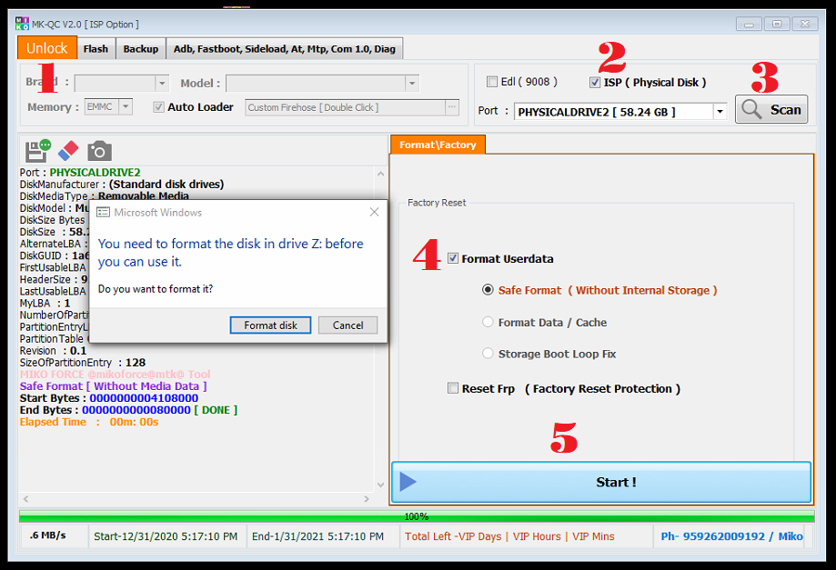Click the Ph- 959262009192 / Miko contact text
Viewport: 836px width, 570px height.
click(x=731, y=536)
